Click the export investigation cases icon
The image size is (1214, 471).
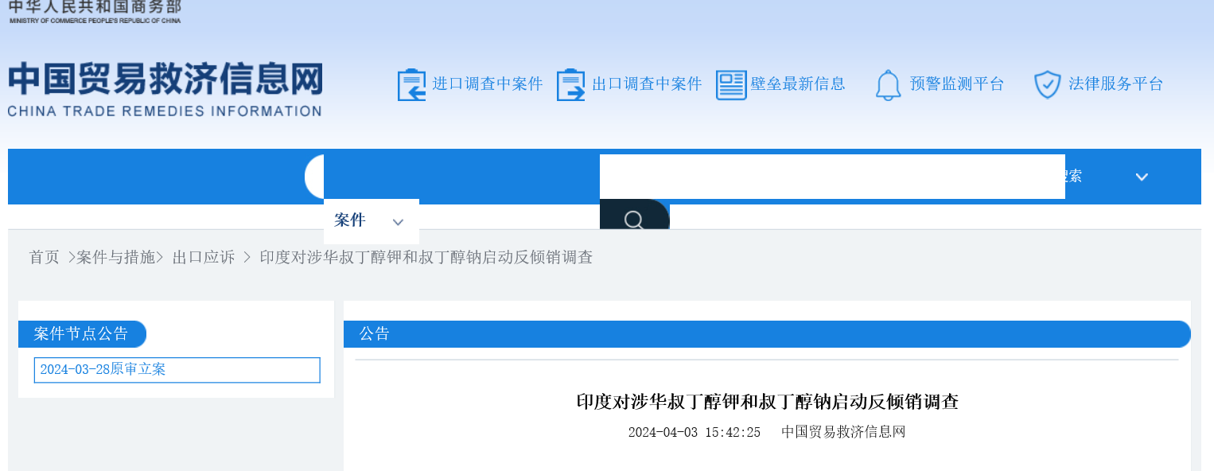[570, 84]
